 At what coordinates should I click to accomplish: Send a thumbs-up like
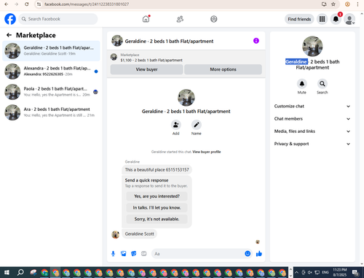click(x=259, y=254)
